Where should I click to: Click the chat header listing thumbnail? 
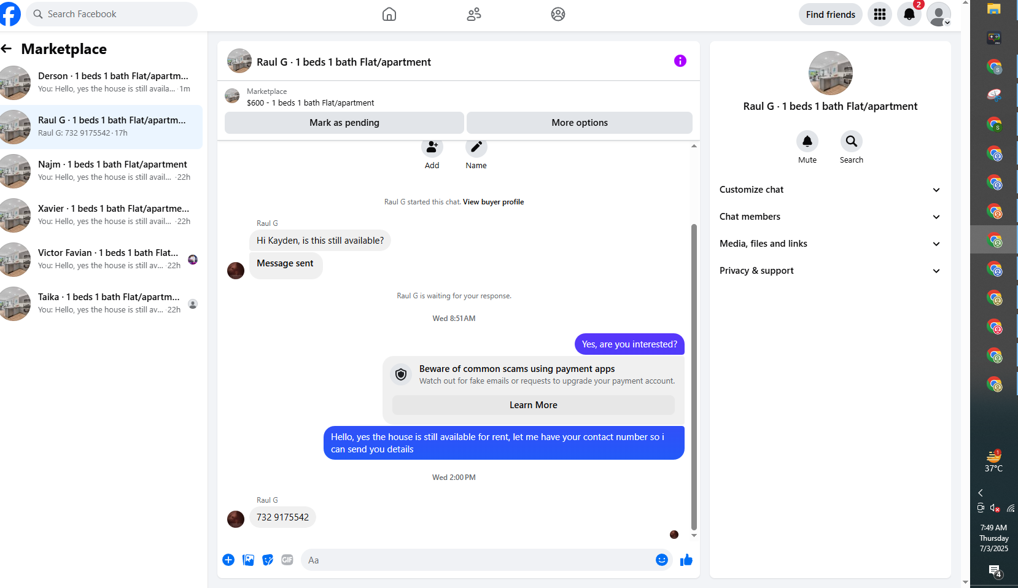pyautogui.click(x=239, y=61)
